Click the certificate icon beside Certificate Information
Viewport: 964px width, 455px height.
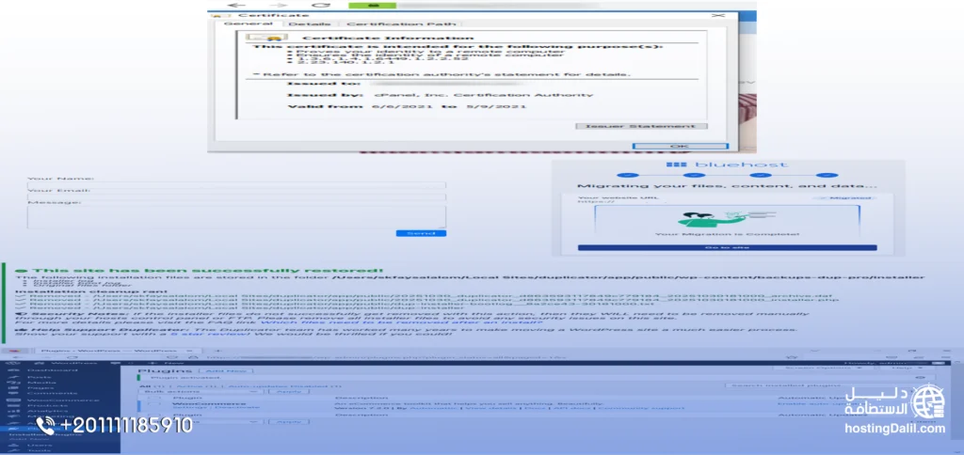tap(266, 38)
